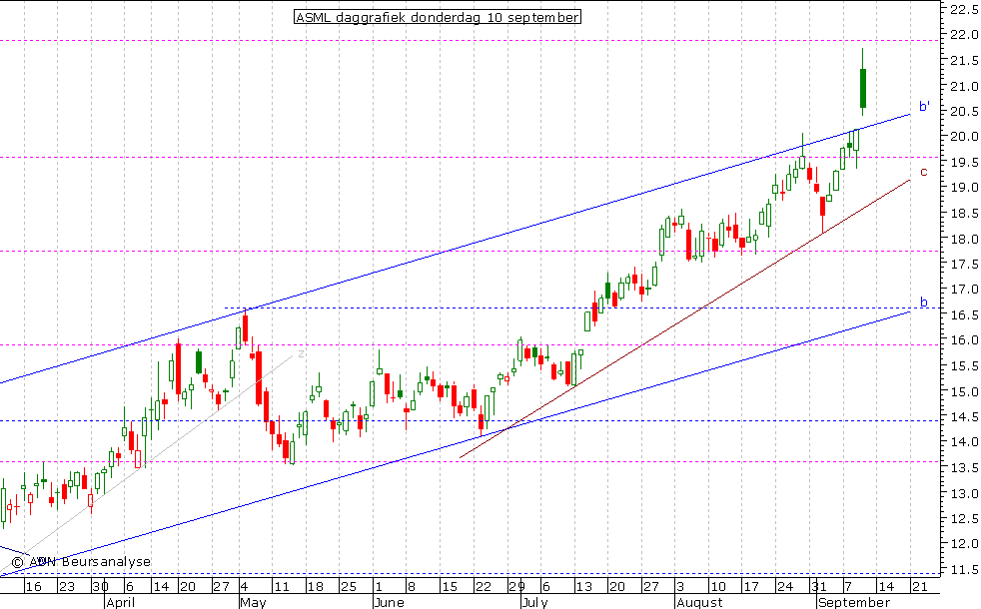
Task: Click the blue b label near 16.5
Action: (x=923, y=302)
